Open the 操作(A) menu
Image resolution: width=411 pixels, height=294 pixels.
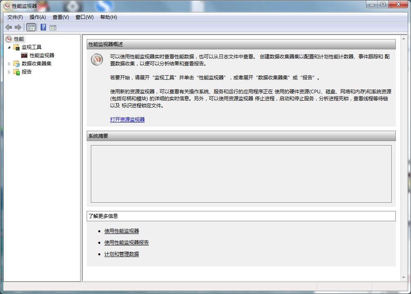38,17
